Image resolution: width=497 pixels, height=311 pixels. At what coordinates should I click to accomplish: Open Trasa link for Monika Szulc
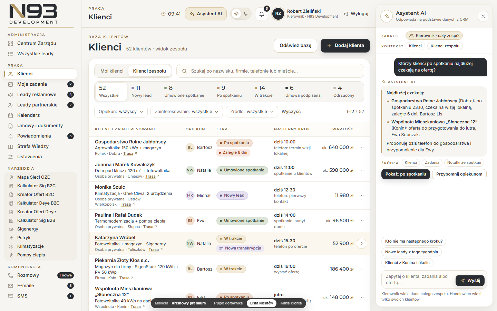tap(126, 205)
